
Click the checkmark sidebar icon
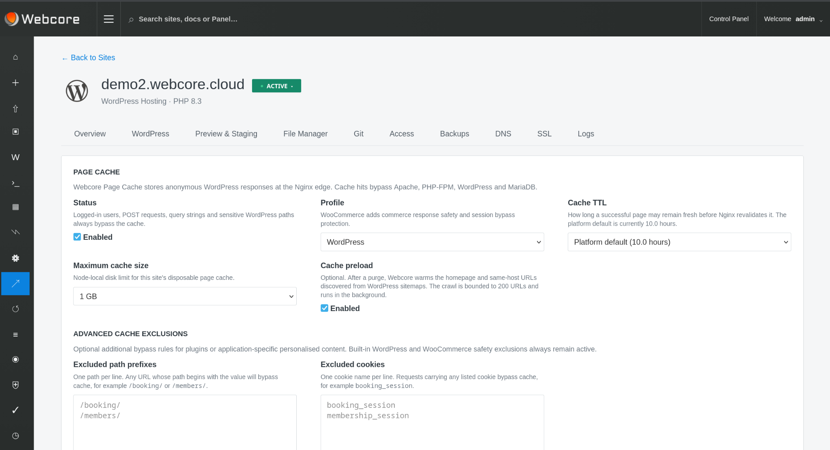(15, 410)
